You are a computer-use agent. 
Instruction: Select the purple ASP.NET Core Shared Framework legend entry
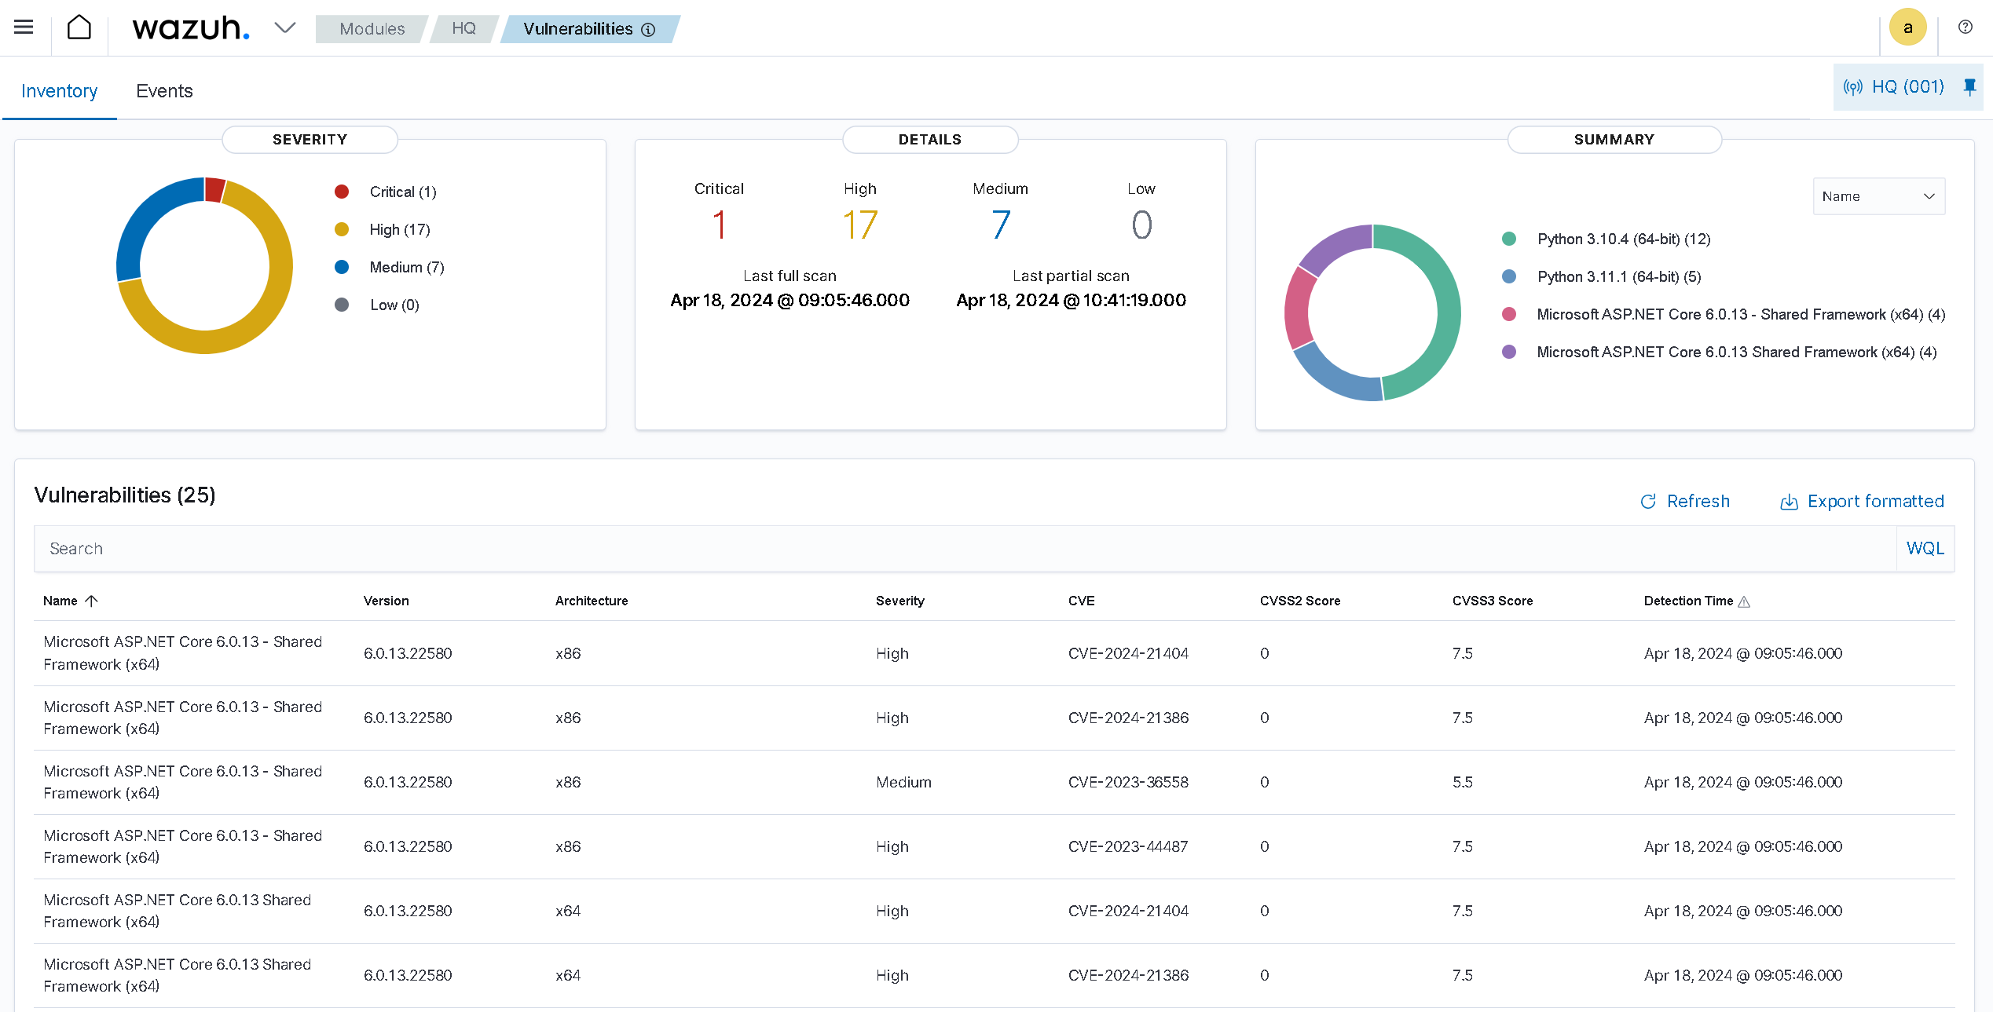point(1736,353)
